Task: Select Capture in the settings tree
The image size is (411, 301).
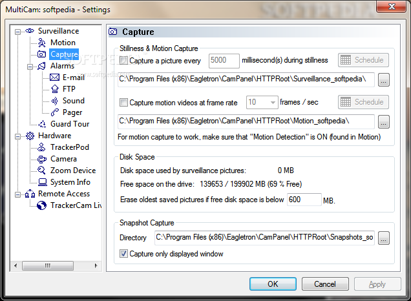Action: pos(64,54)
